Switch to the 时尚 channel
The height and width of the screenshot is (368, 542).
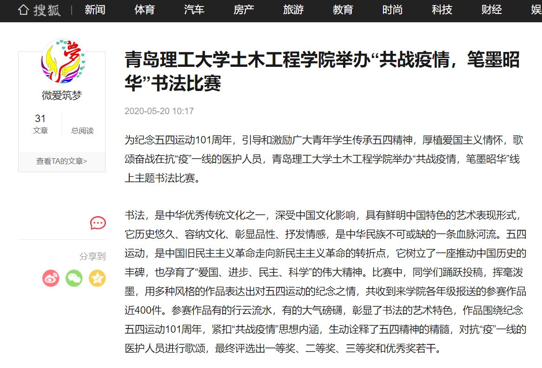coord(392,10)
